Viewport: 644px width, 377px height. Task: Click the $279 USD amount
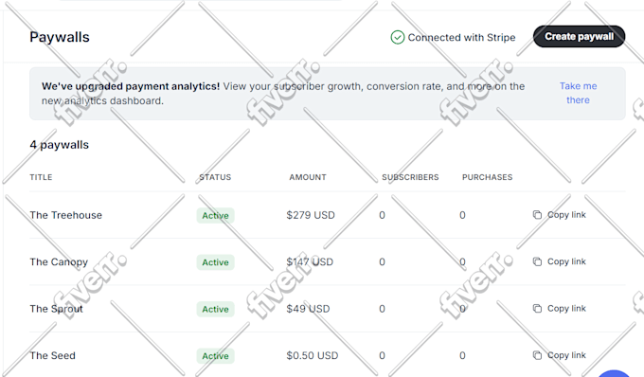pyautogui.click(x=311, y=215)
